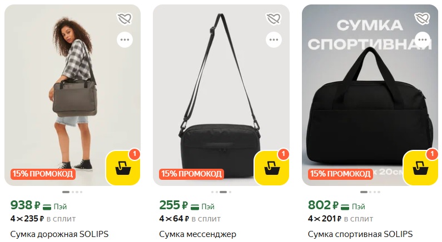Click cart basket icon for travel bag
The height and width of the screenshot is (242, 442).
click(122, 168)
